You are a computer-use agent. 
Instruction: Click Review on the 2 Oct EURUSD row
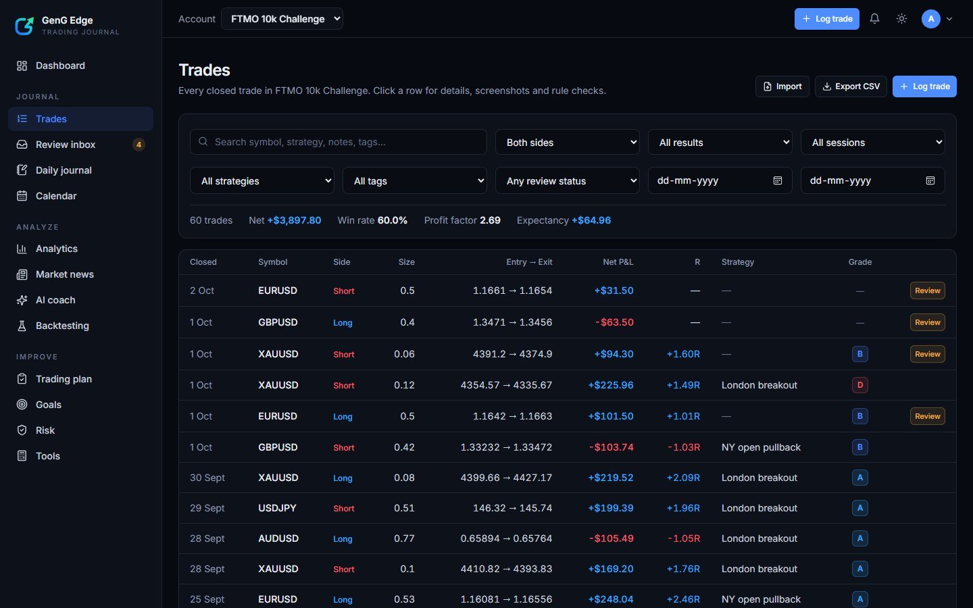[927, 290]
